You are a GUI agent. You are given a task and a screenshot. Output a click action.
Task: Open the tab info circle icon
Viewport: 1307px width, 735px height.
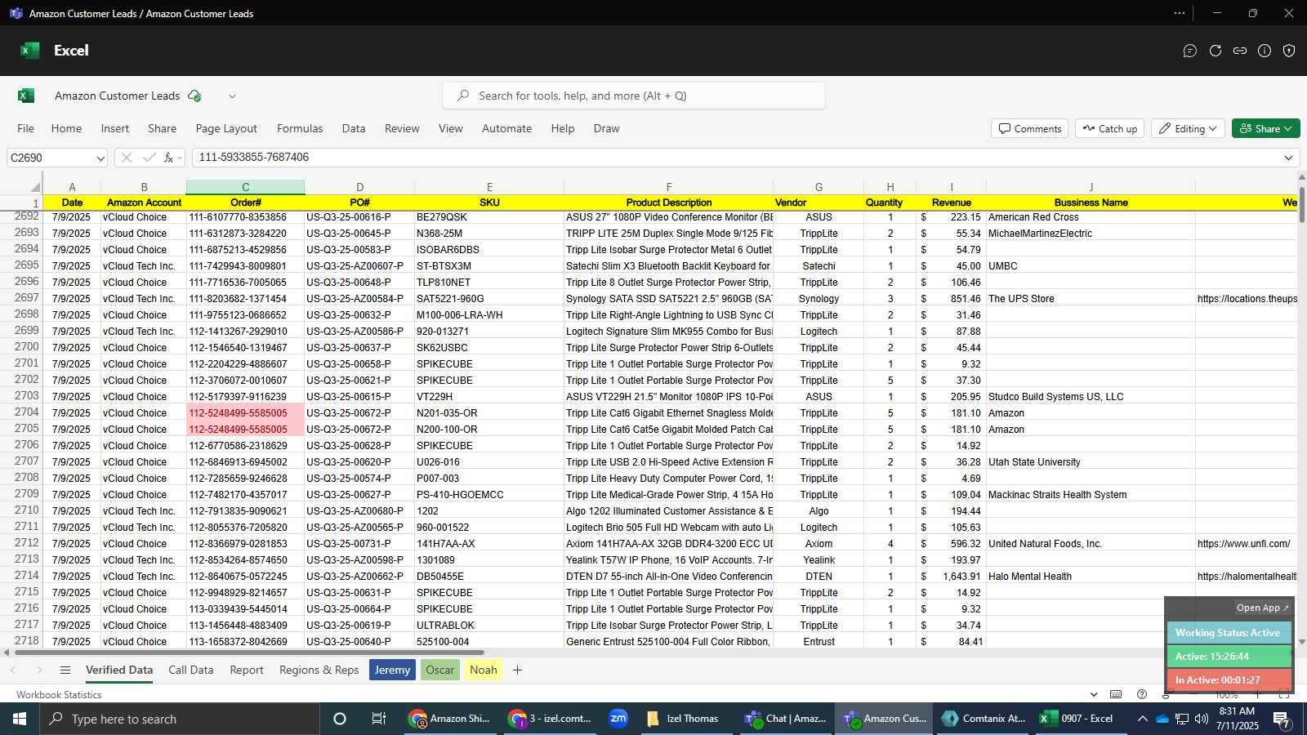click(x=1265, y=51)
